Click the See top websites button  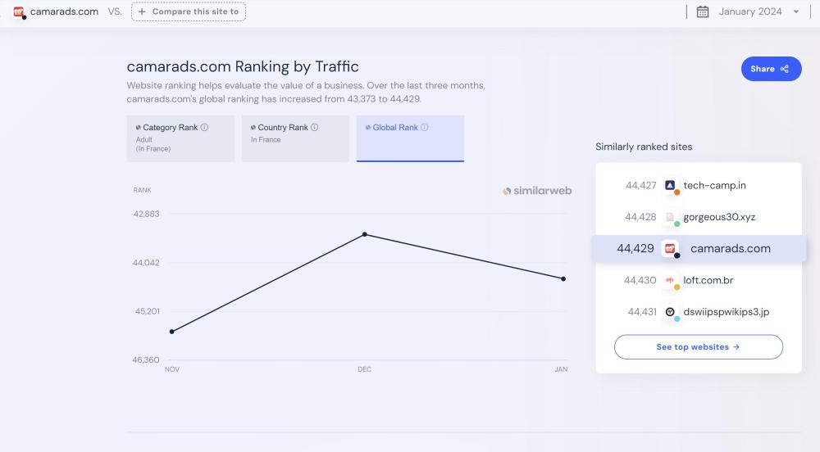pyautogui.click(x=698, y=347)
